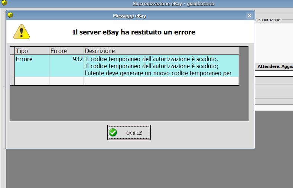
Task: Click the yellow cube icon of Sincronizzazione eBay window
Action: [x=4, y=3]
